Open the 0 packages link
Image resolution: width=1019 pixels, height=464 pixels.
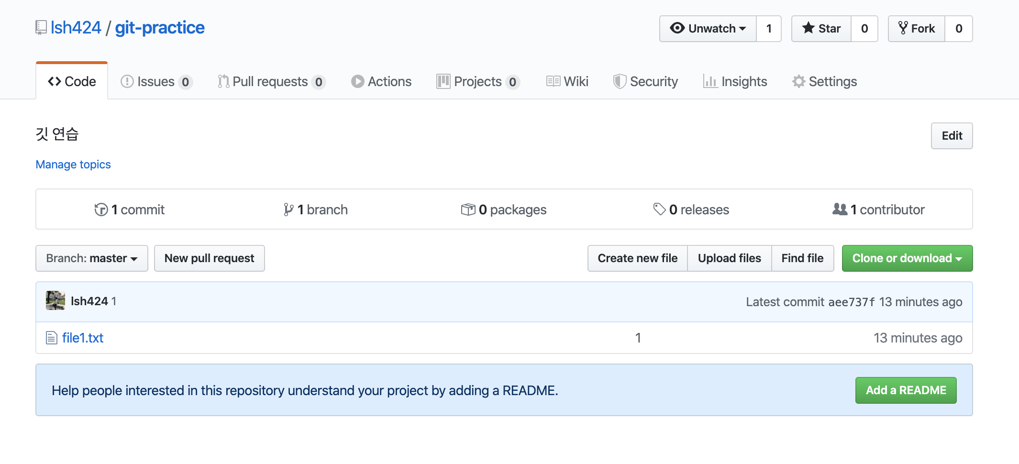pos(504,210)
